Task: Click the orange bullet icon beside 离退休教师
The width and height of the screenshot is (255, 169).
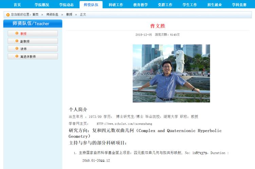Action: tap(17, 56)
